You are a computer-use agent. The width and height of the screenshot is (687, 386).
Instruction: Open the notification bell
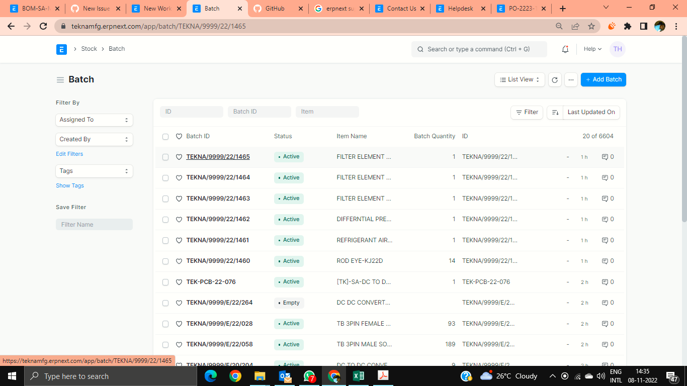(565, 49)
